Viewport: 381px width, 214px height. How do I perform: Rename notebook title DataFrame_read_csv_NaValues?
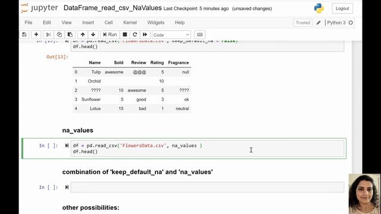pyautogui.click(x=113, y=8)
